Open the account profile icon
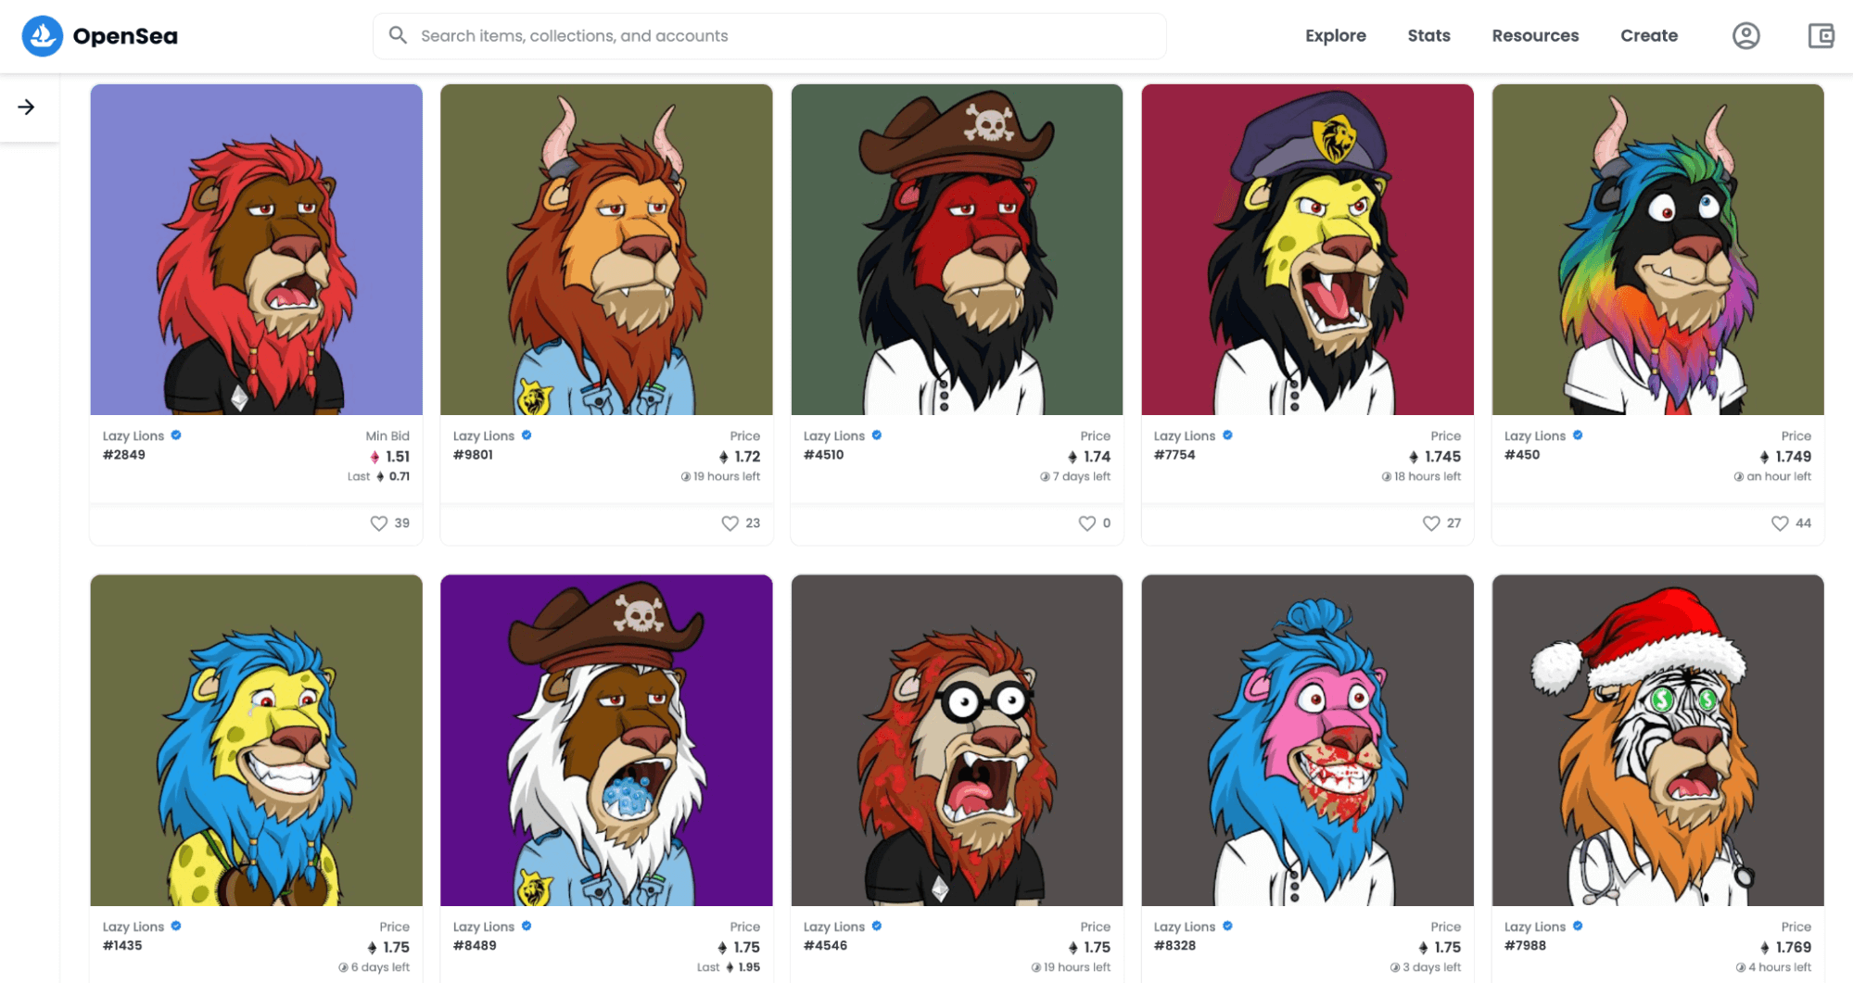The height and width of the screenshot is (983, 1853). 1745,36
